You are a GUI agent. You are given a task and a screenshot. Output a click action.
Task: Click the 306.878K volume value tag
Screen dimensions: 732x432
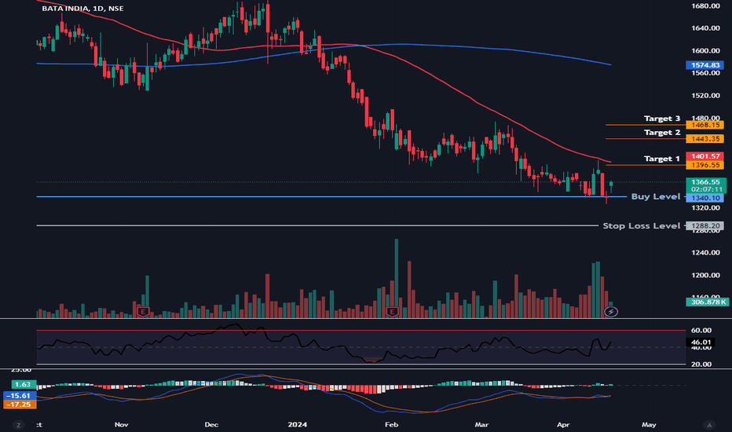click(x=707, y=302)
